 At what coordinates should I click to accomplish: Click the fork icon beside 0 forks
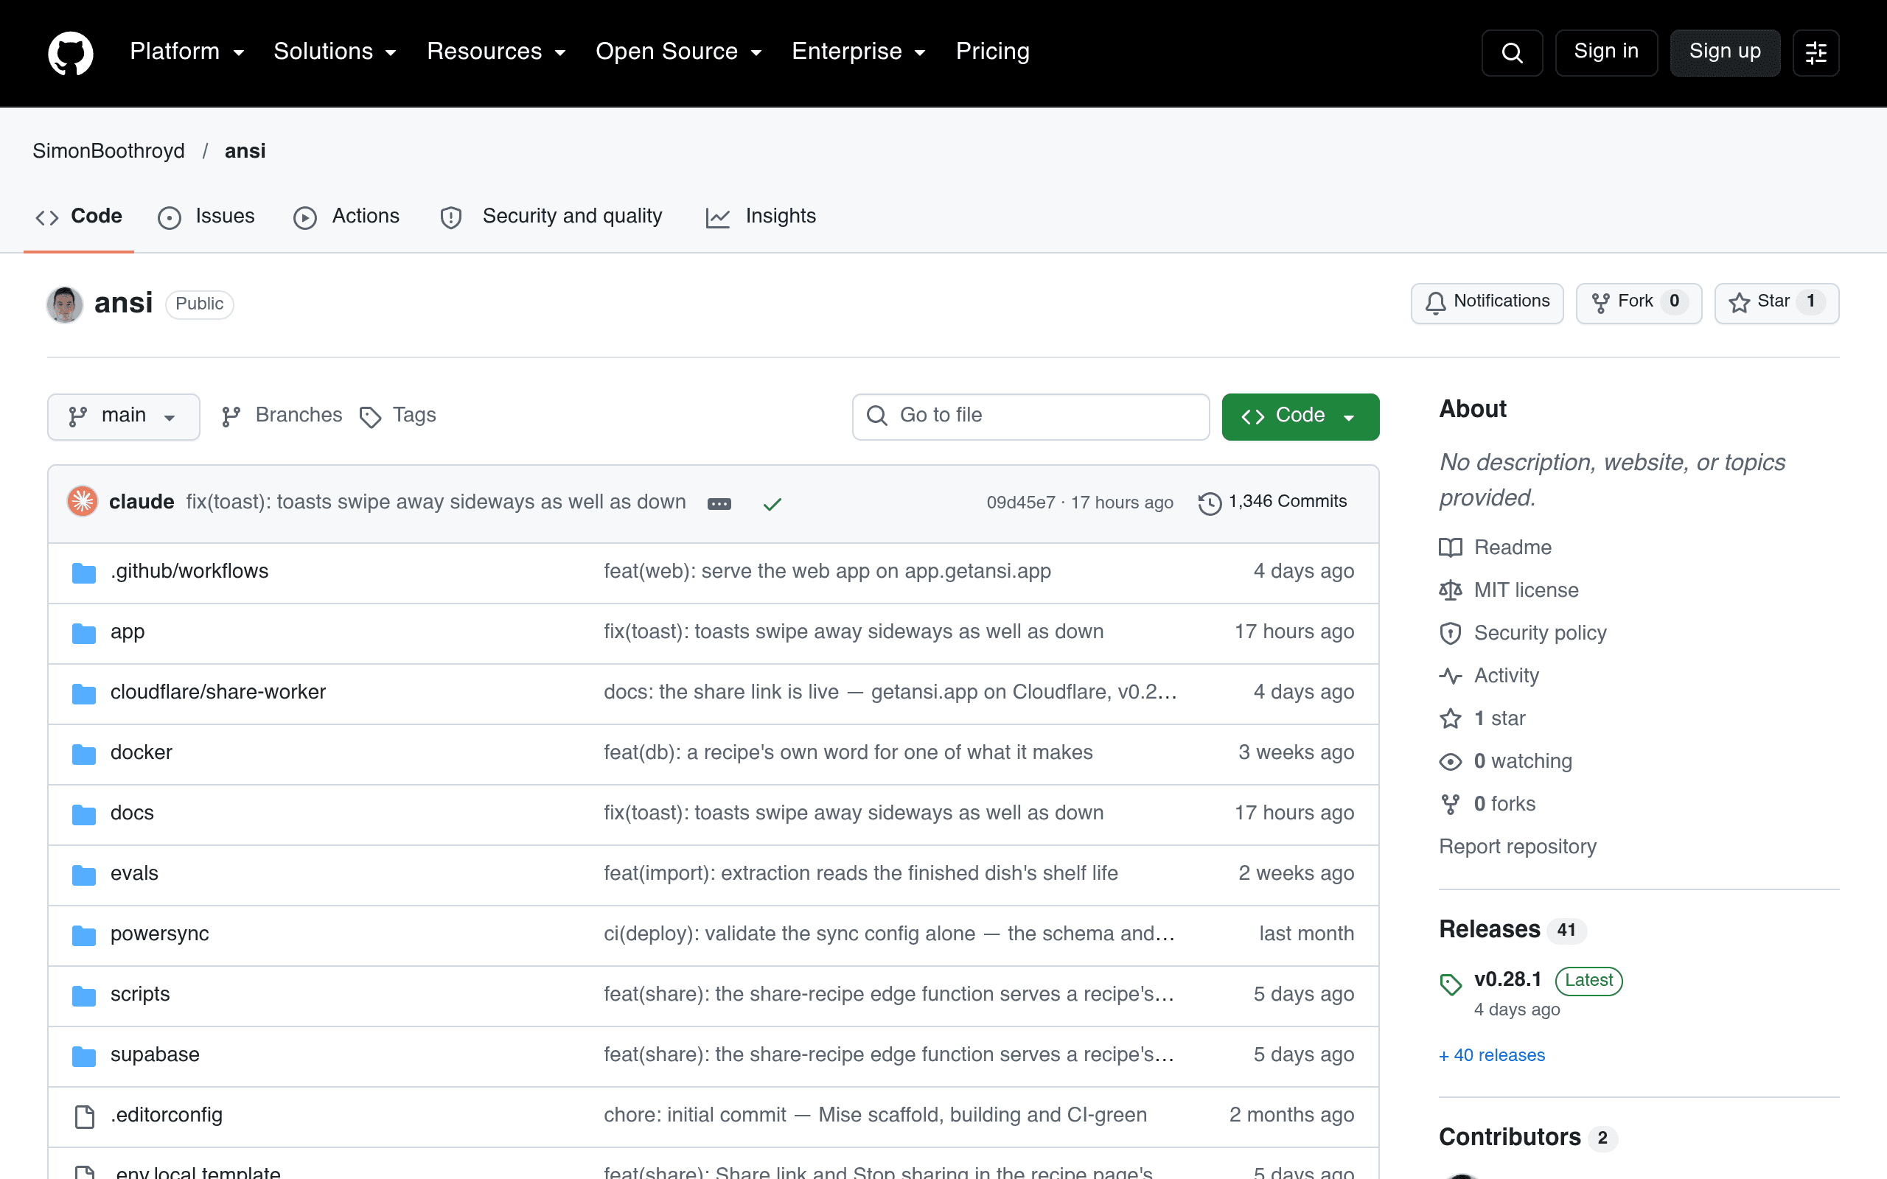coord(1451,804)
